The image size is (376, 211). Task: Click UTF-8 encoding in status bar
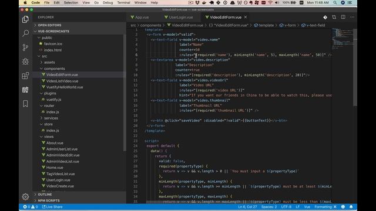click(x=286, y=207)
